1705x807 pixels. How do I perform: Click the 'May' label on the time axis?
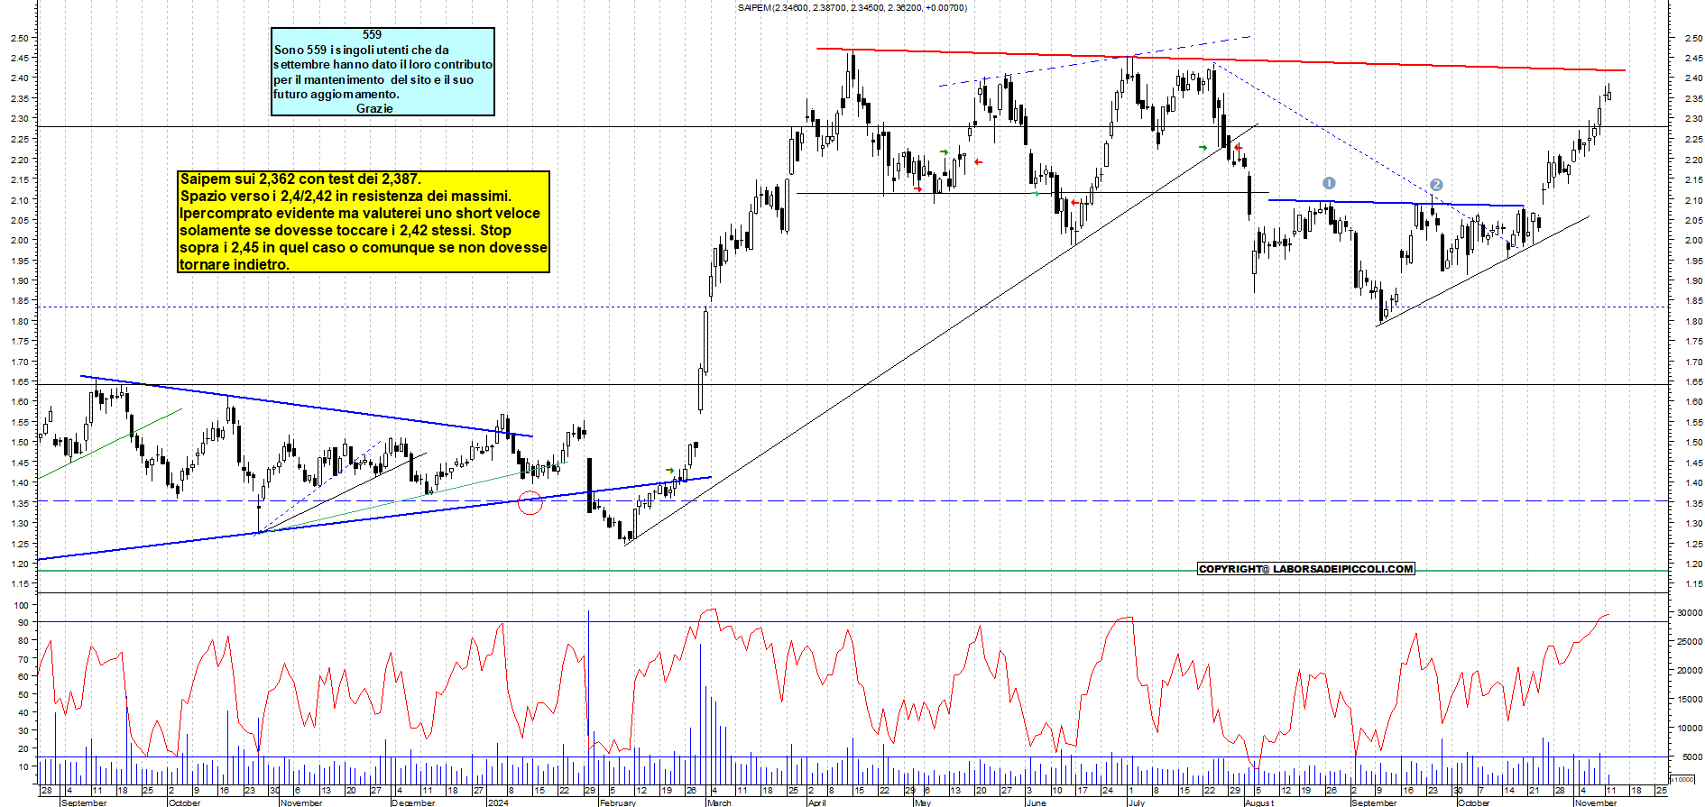pyautogui.click(x=922, y=802)
